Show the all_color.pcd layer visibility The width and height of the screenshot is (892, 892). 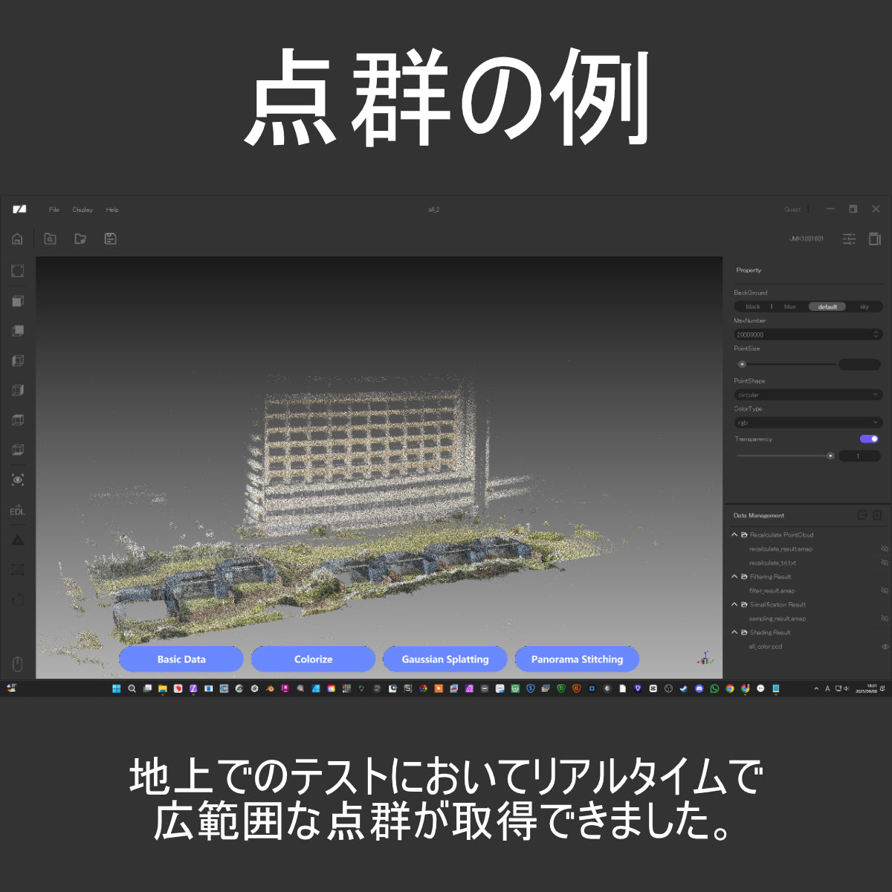pos(885,647)
